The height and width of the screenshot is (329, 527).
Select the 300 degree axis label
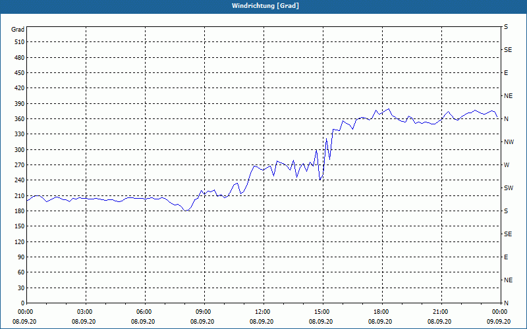20,150
